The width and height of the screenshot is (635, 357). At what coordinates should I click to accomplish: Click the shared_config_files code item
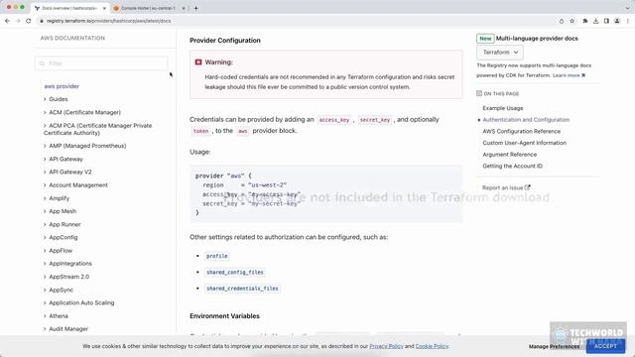235,272
